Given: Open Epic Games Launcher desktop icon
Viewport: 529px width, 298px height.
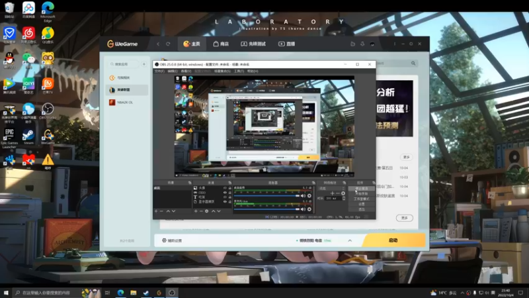Looking at the screenshot, I should point(9,138).
